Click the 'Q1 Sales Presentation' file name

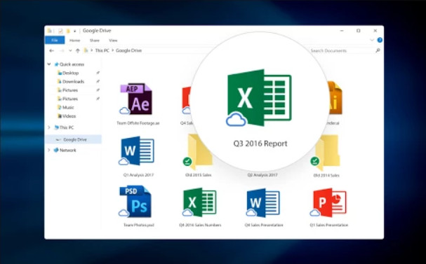[x=328, y=225]
